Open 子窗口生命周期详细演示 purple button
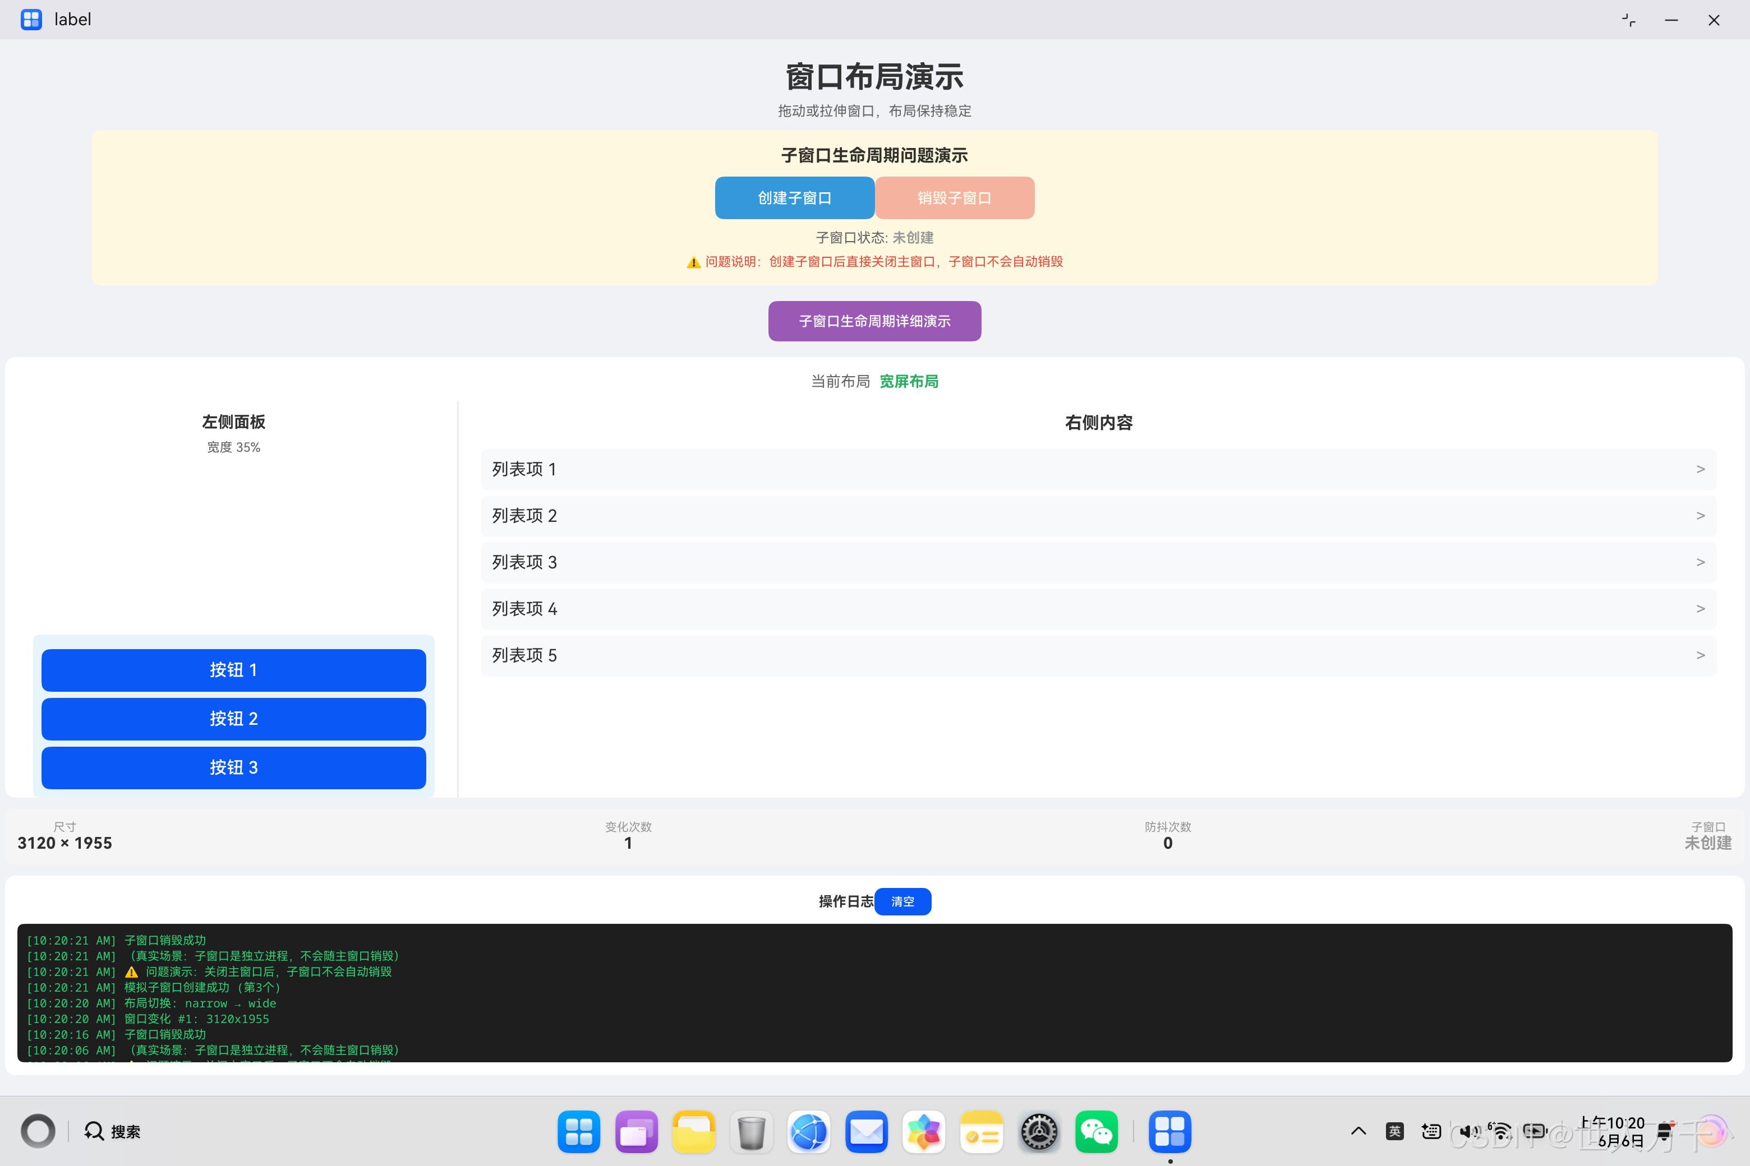 (x=874, y=321)
